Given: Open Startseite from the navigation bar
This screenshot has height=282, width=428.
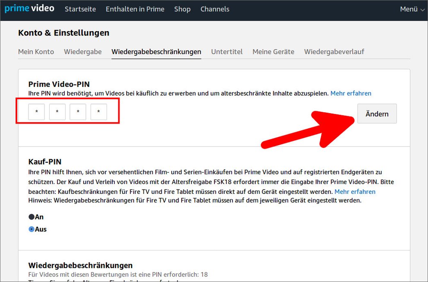Looking at the screenshot, I should tap(80, 9).
